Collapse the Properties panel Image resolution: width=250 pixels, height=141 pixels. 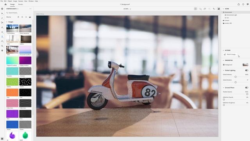coord(223,60)
